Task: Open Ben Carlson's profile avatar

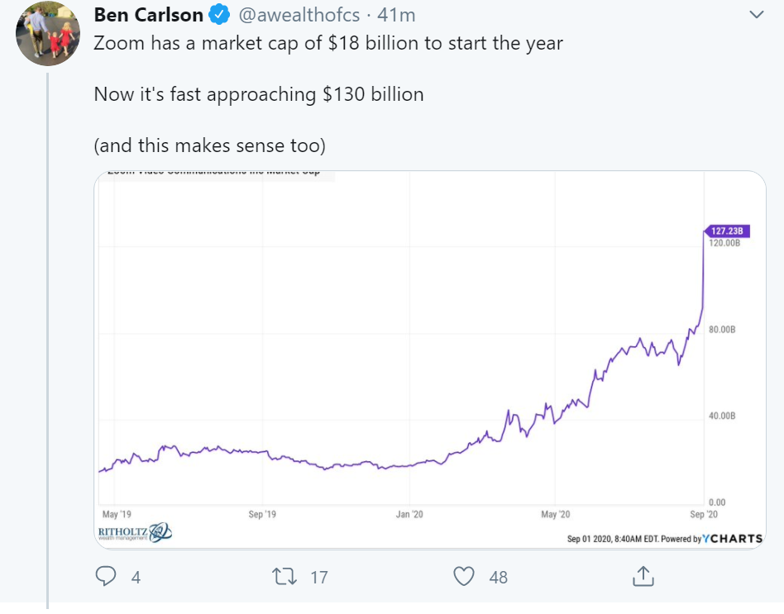Action: [47, 34]
